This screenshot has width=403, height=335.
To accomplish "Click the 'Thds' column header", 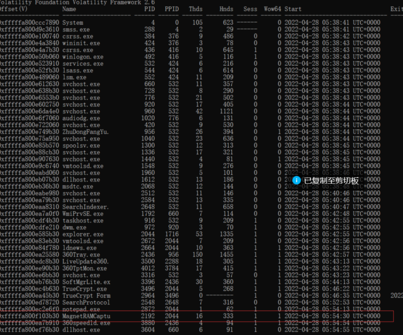I will click(x=196, y=9).
